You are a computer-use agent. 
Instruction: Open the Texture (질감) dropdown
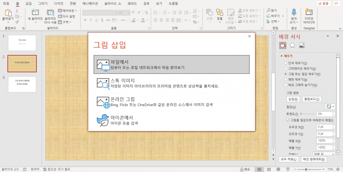pyautogui.click(x=330, y=106)
